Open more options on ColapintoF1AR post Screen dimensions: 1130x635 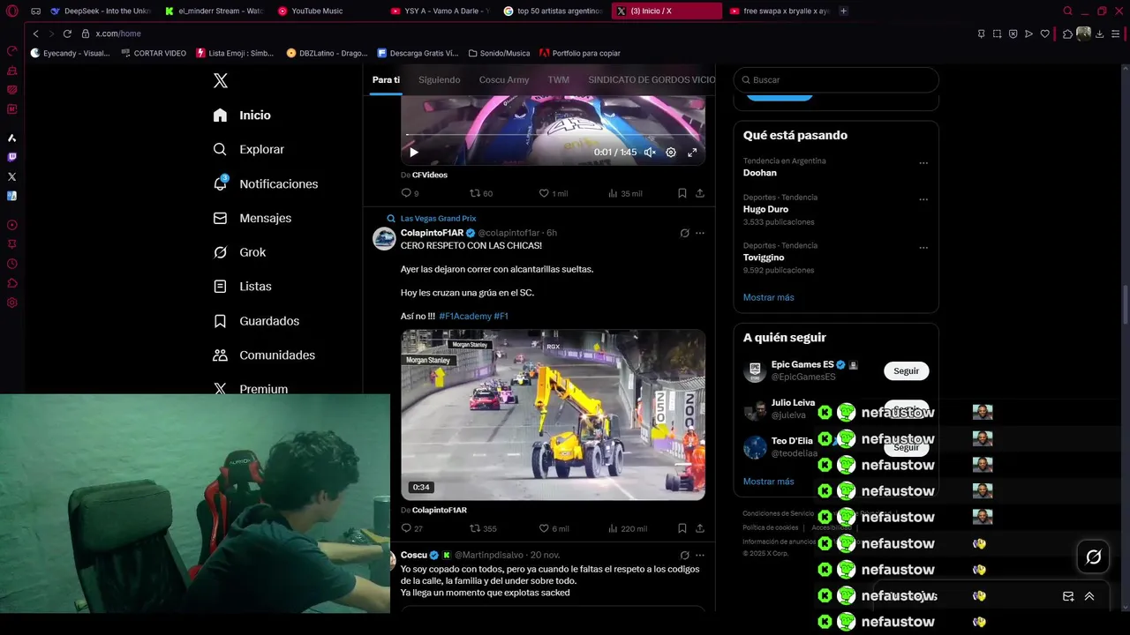[700, 233]
